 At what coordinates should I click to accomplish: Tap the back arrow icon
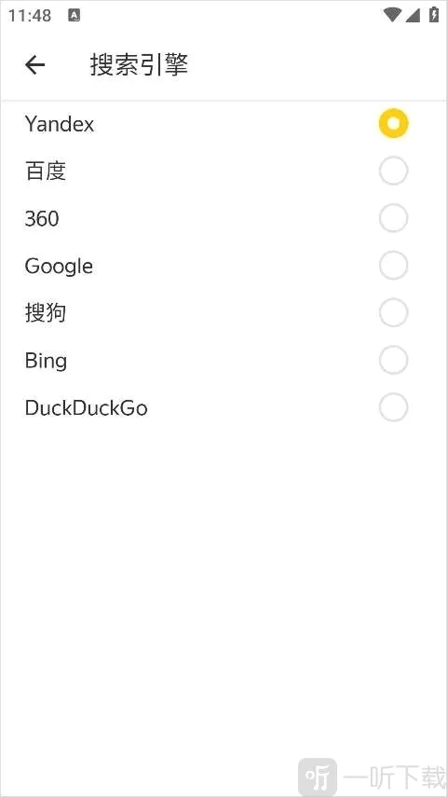[x=35, y=65]
